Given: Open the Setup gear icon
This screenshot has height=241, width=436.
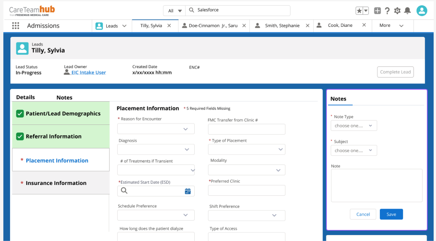Looking at the screenshot, I should tap(397, 11).
